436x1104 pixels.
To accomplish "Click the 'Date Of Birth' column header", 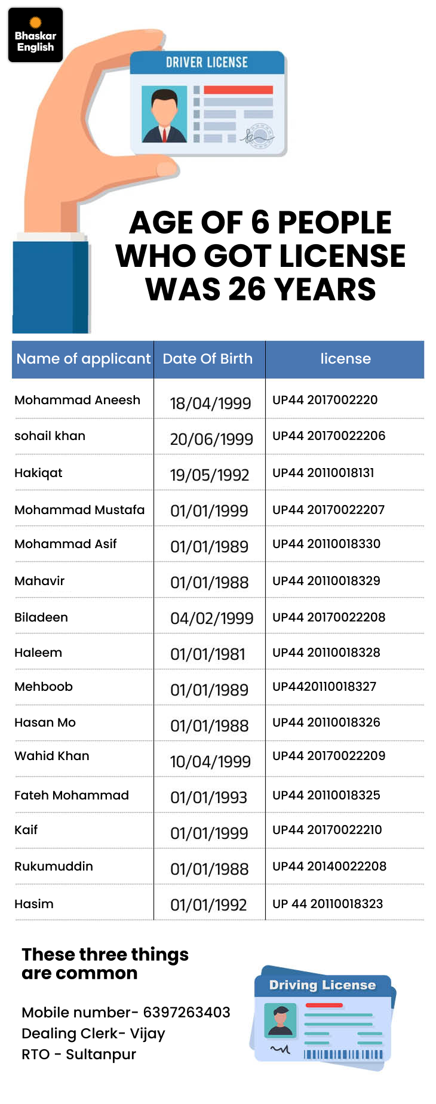I will 208,359.
